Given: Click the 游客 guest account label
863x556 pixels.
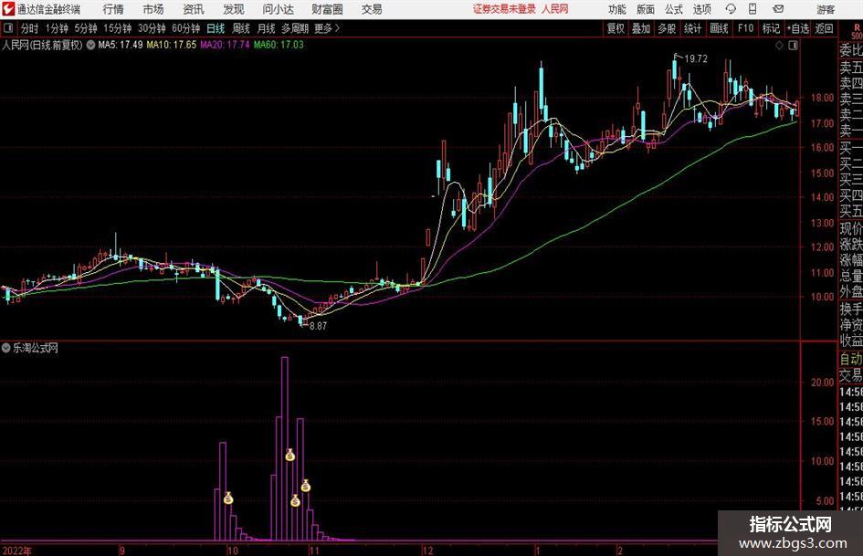Looking at the screenshot, I should tap(826, 9).
